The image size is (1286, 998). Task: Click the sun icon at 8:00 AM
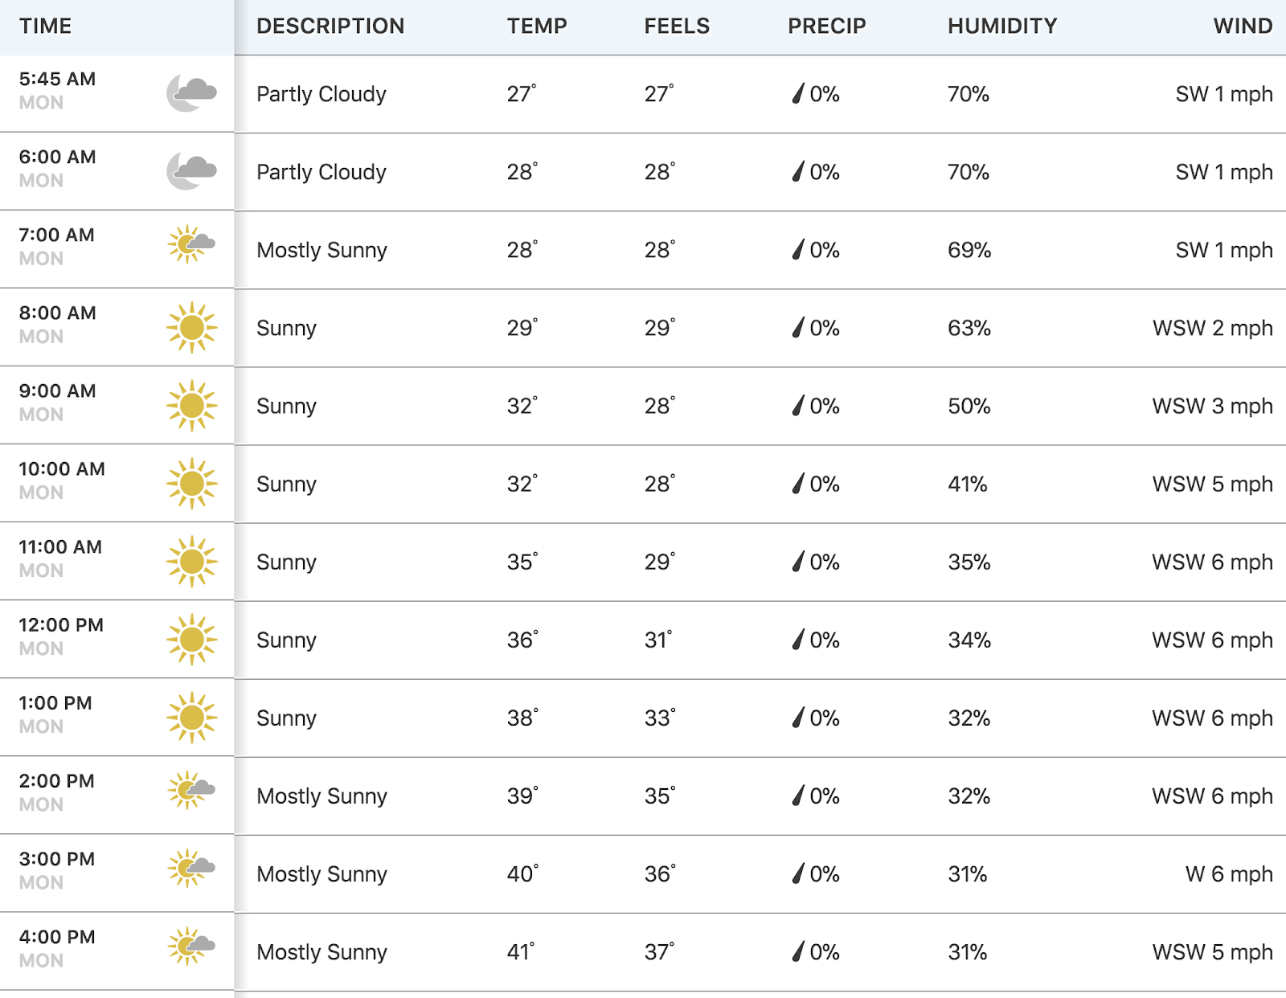click(x=191, y=327)
